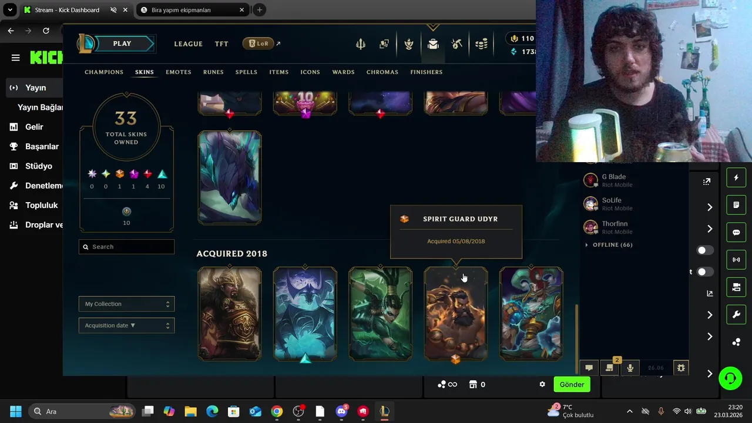This screenshot has width=752, height=423.
Task: Switch to WARDS tab
Action: pyautogui.click(x=343, y=72)
